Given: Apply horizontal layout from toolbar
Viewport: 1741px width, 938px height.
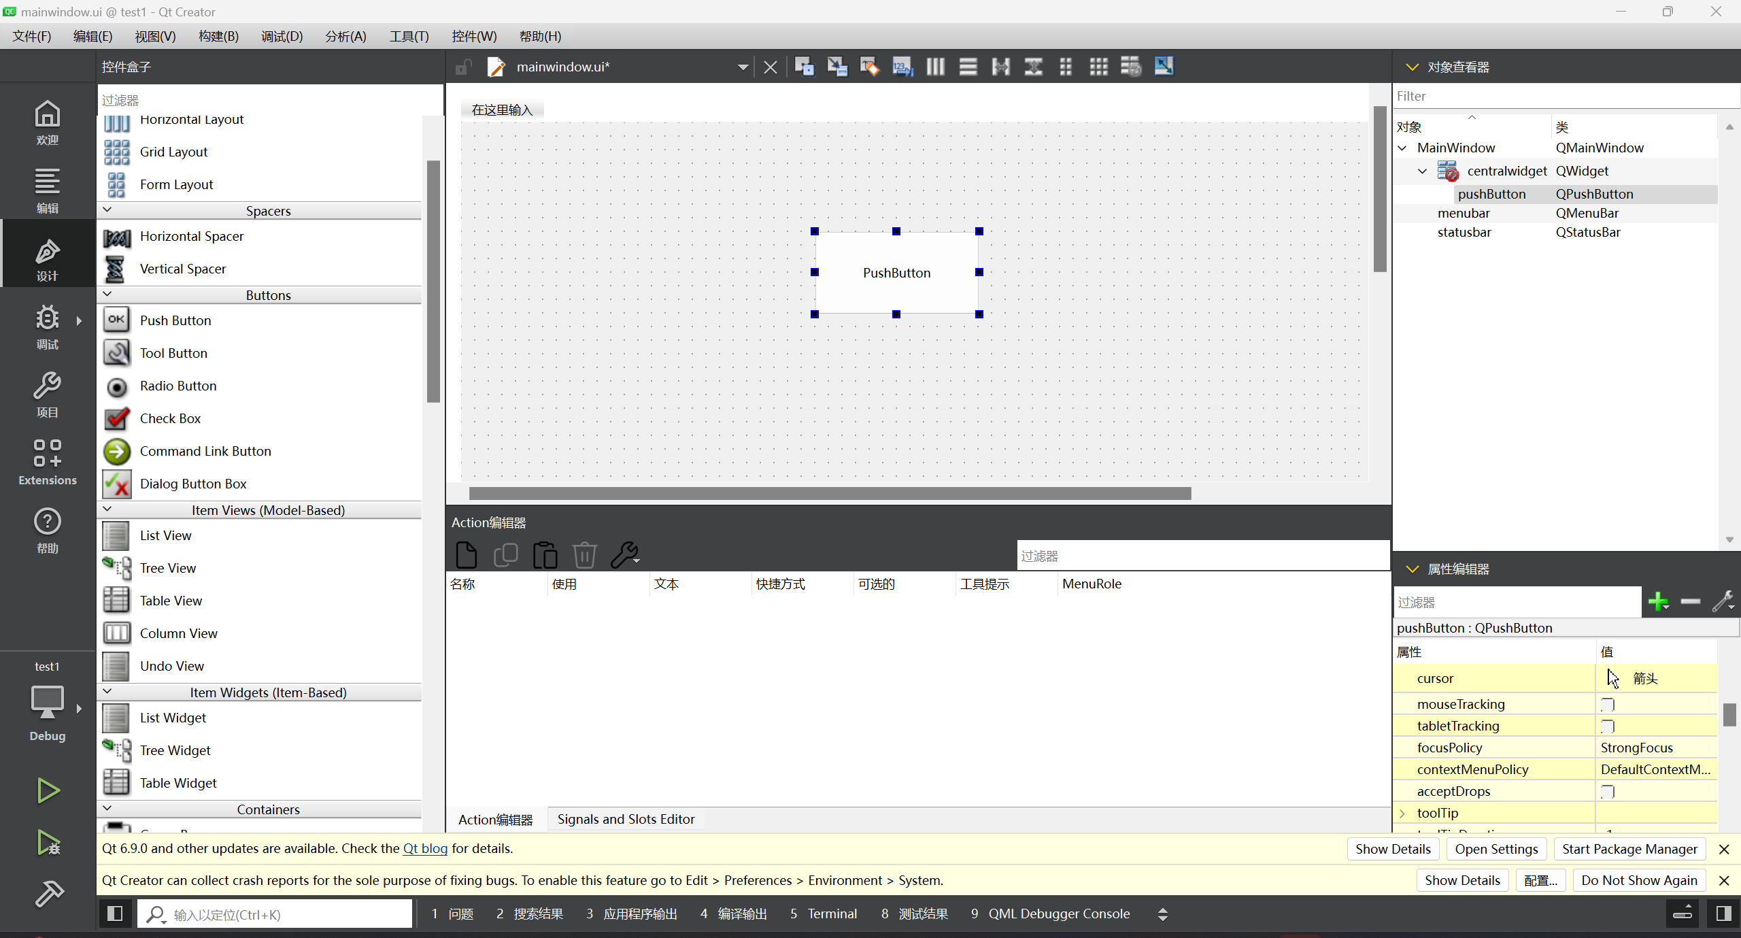Looking at the screenshot, I should 935,67.
